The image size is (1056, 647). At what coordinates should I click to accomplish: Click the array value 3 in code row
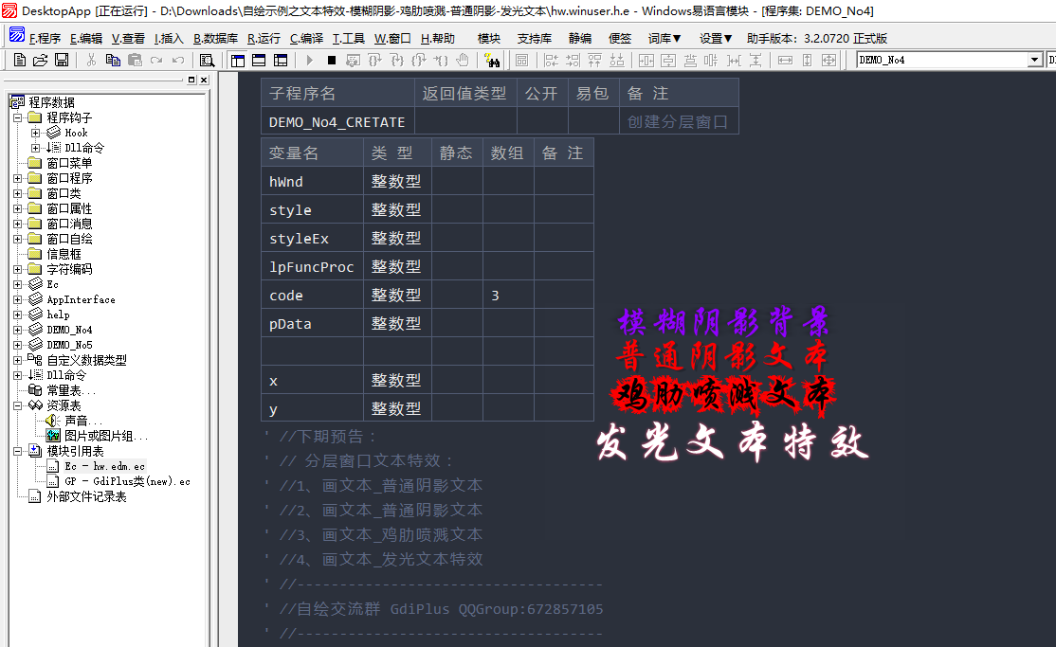[495, 296]
